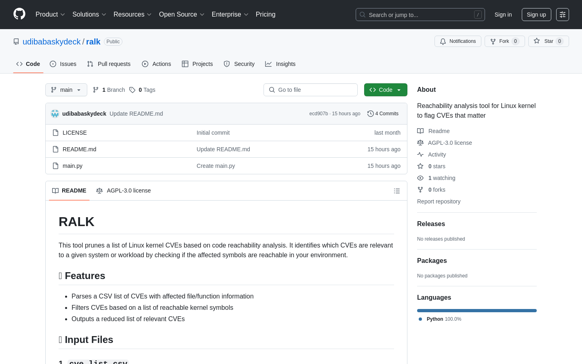Expand the Solutions menu
582x364 pixels.
coord(89,15)
